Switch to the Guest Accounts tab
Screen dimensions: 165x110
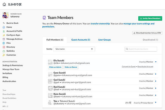click(81, 40)
